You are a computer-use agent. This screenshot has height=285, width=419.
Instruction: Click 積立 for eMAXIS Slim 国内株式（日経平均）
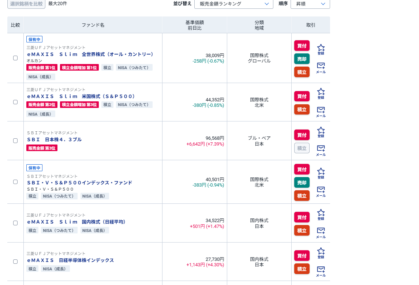coord(302,230)
